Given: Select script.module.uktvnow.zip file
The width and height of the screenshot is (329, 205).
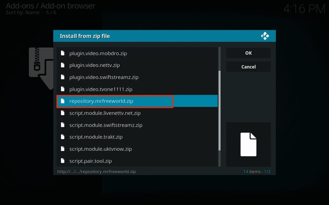Looking at the screenshot, I should click(137, 149).
